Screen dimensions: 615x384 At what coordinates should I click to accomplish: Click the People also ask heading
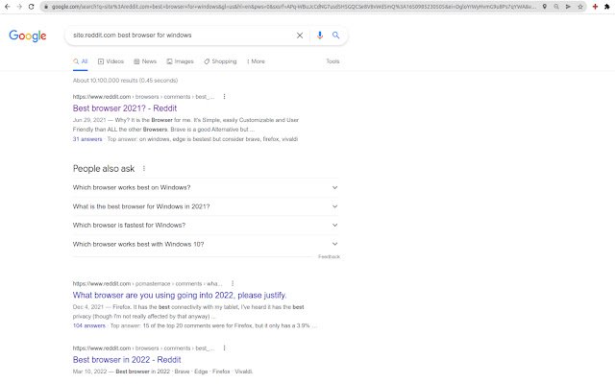[x=104, y=169]
